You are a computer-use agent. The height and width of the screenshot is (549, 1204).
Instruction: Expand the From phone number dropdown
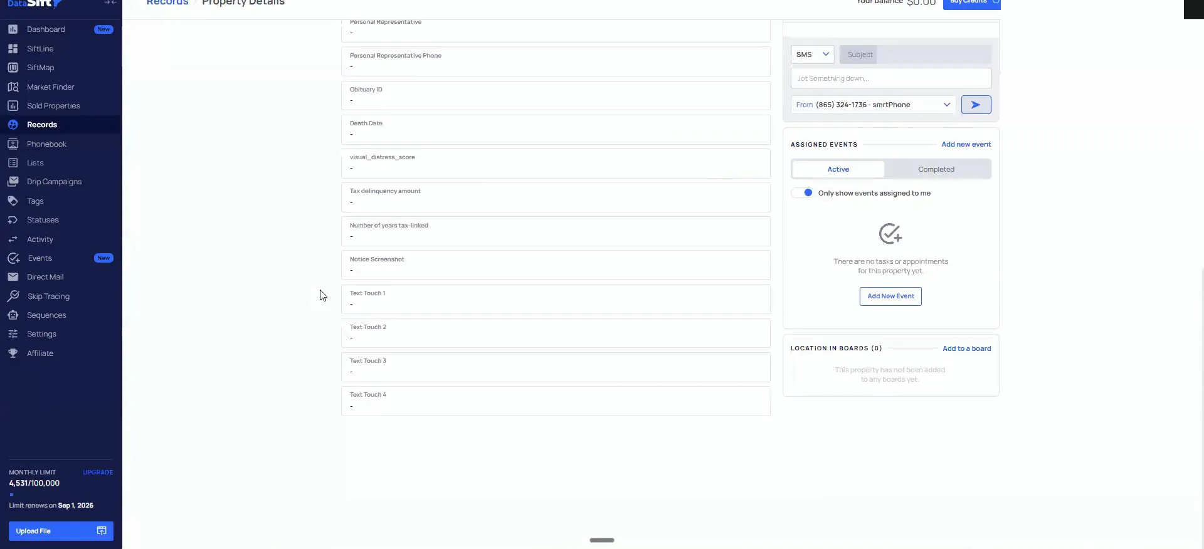tap(873, 105)
